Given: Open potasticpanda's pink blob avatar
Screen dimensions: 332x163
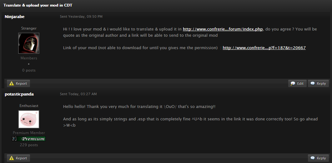Looking at the screenshot, I should [x=29, y=119].
